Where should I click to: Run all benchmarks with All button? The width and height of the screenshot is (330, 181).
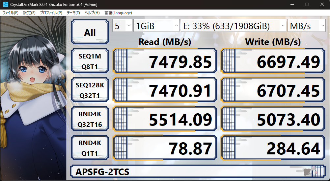90,32
